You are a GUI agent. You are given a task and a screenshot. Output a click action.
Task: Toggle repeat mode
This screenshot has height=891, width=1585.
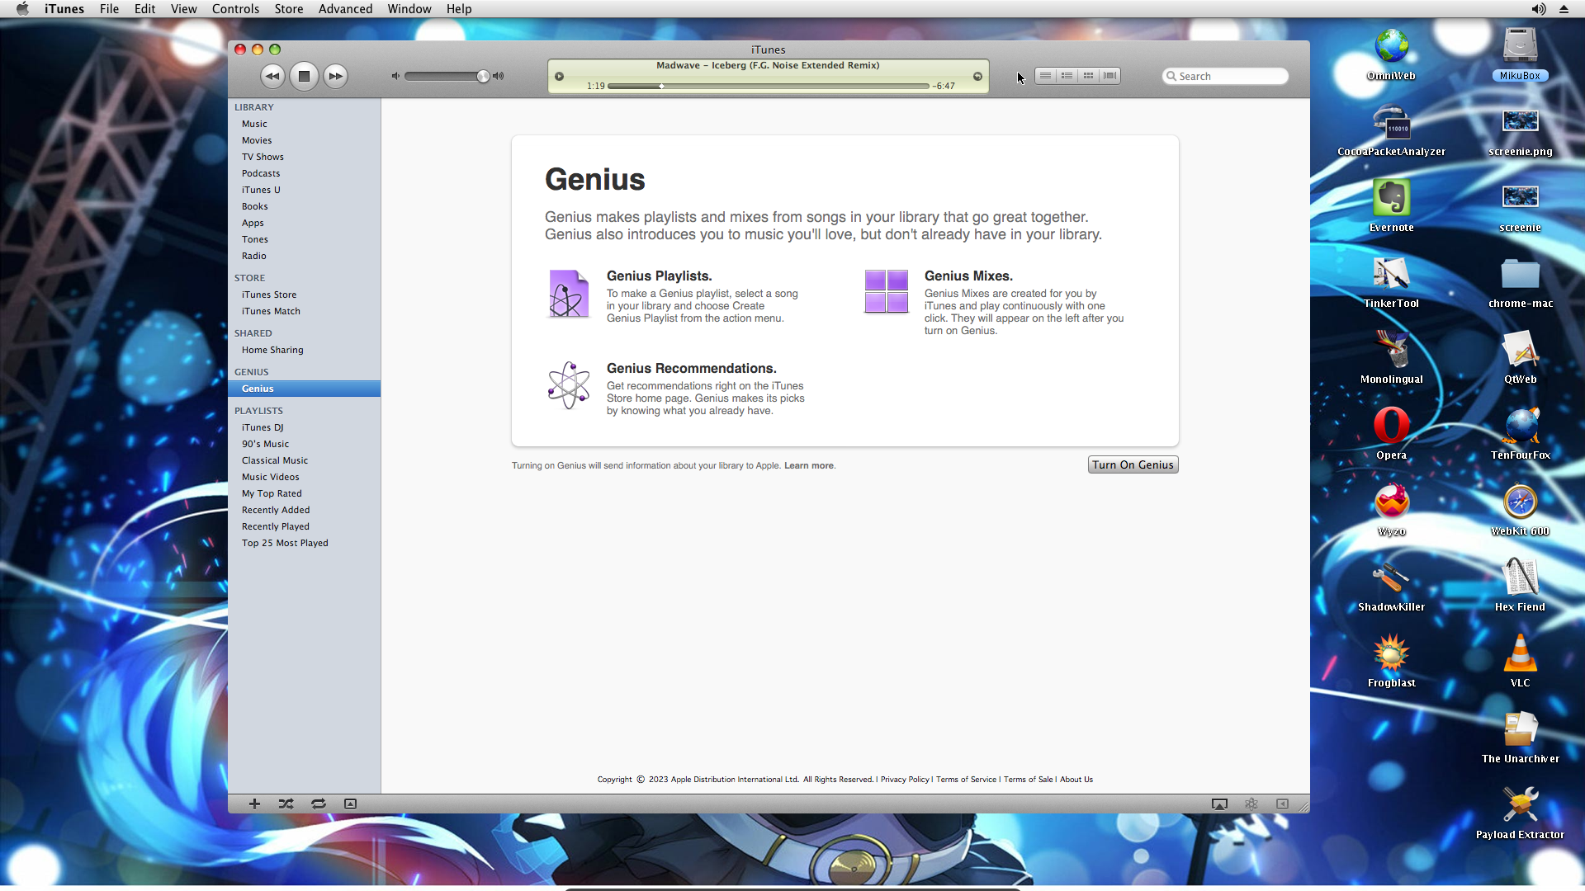318,804
